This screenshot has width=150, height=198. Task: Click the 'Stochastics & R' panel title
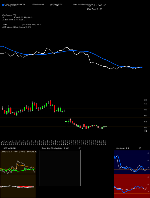click(122, 148)
